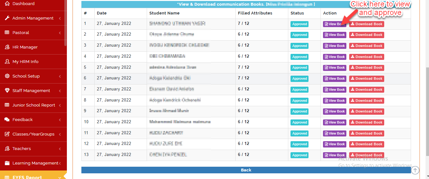Viewport: 429px width, 179px height.
Task: Click the Staff Management diamond icon
Action: click(x=7, y=90)
